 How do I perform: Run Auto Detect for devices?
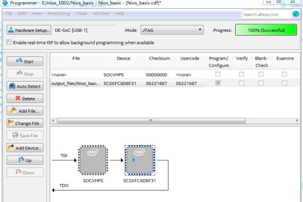(x=25, y=86)
